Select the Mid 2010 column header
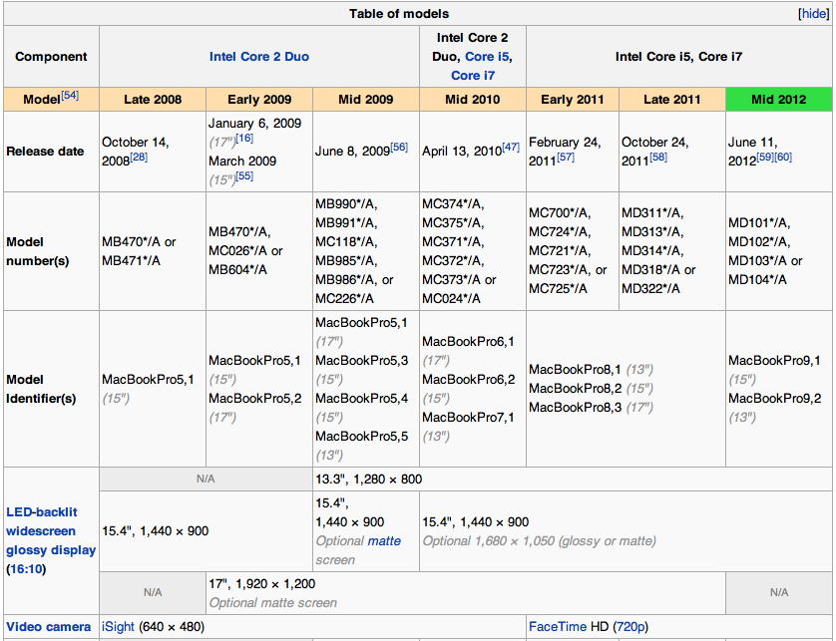 pyautogui.click(x=473, y=99)
